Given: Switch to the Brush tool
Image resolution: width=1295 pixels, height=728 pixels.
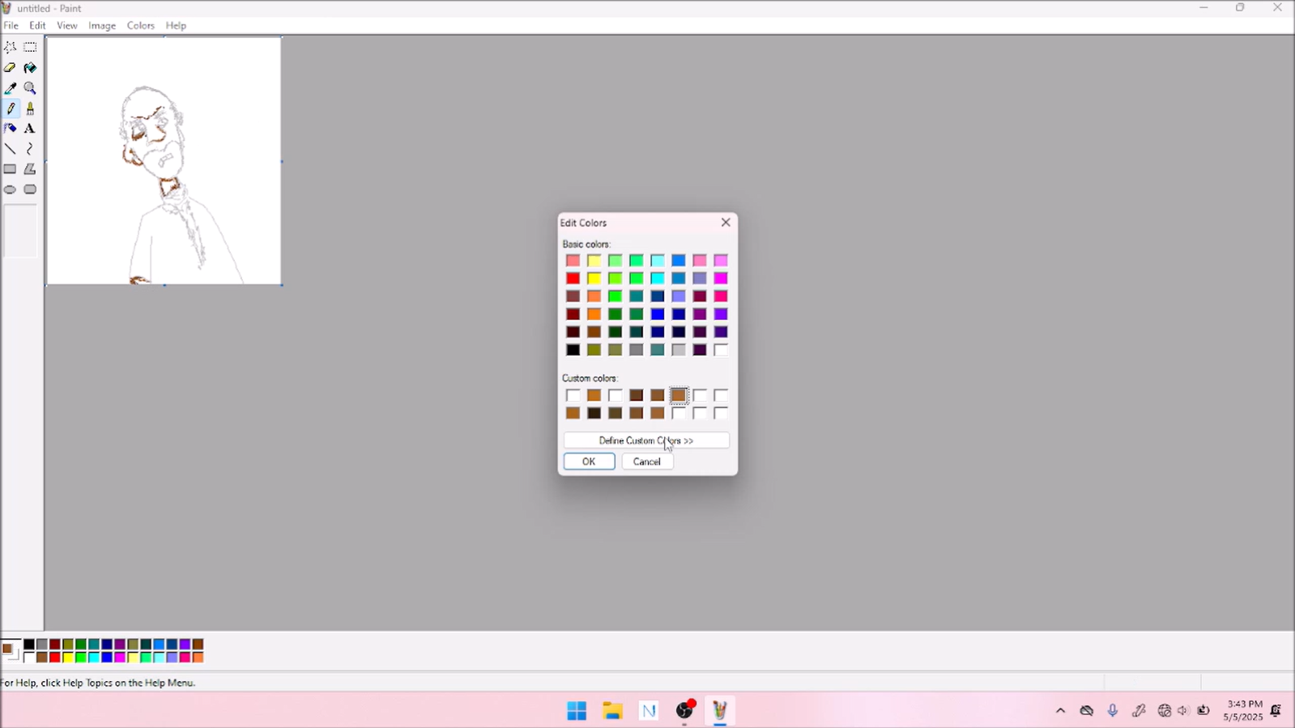Looking at the screenshot, I should pos(30,109).
